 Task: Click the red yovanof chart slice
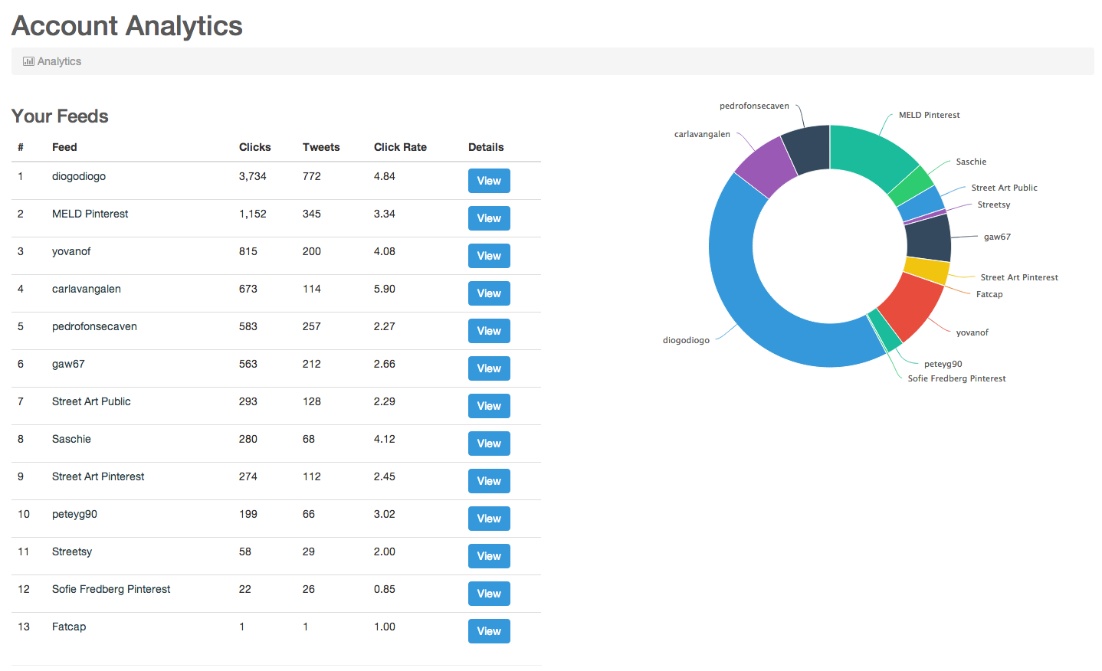point(910,305)
